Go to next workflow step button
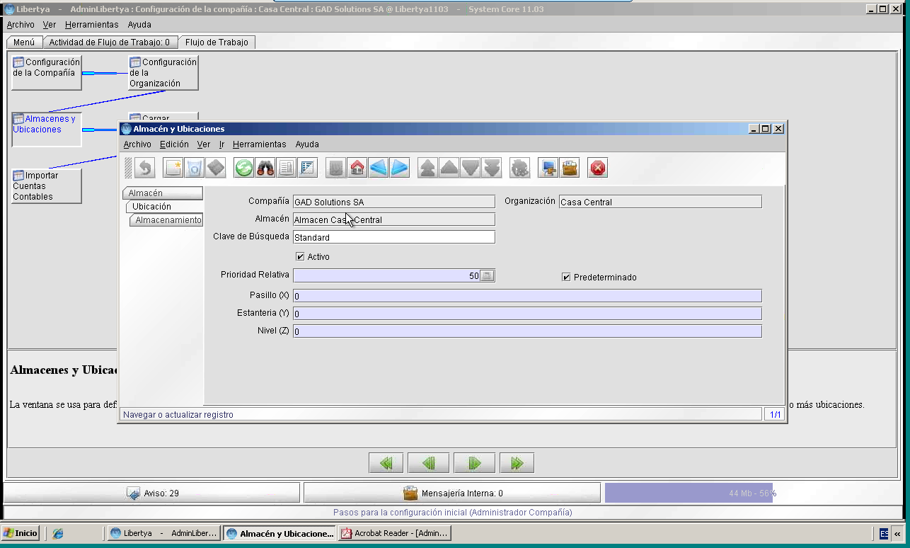Image resolution: width=910 pixels, height=548 pixels. point(474,463)
